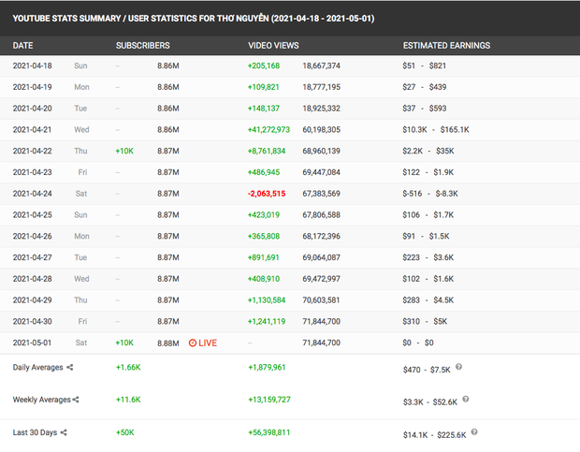Select the VIDEO VIEWS column header
The height and width of the screenshot is (452, 580).
pos(273,45)
